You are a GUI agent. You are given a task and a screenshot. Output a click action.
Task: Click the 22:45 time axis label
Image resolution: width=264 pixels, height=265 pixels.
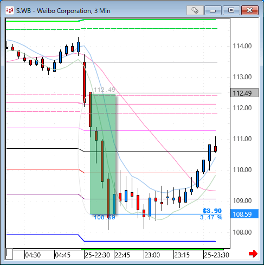tap(123, 255)
